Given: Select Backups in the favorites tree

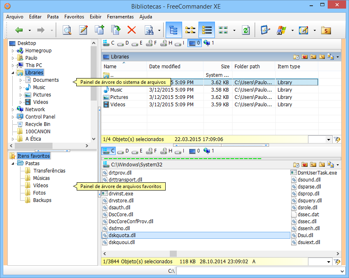Looking at the screenshot, I should click(x=42, y=200).
